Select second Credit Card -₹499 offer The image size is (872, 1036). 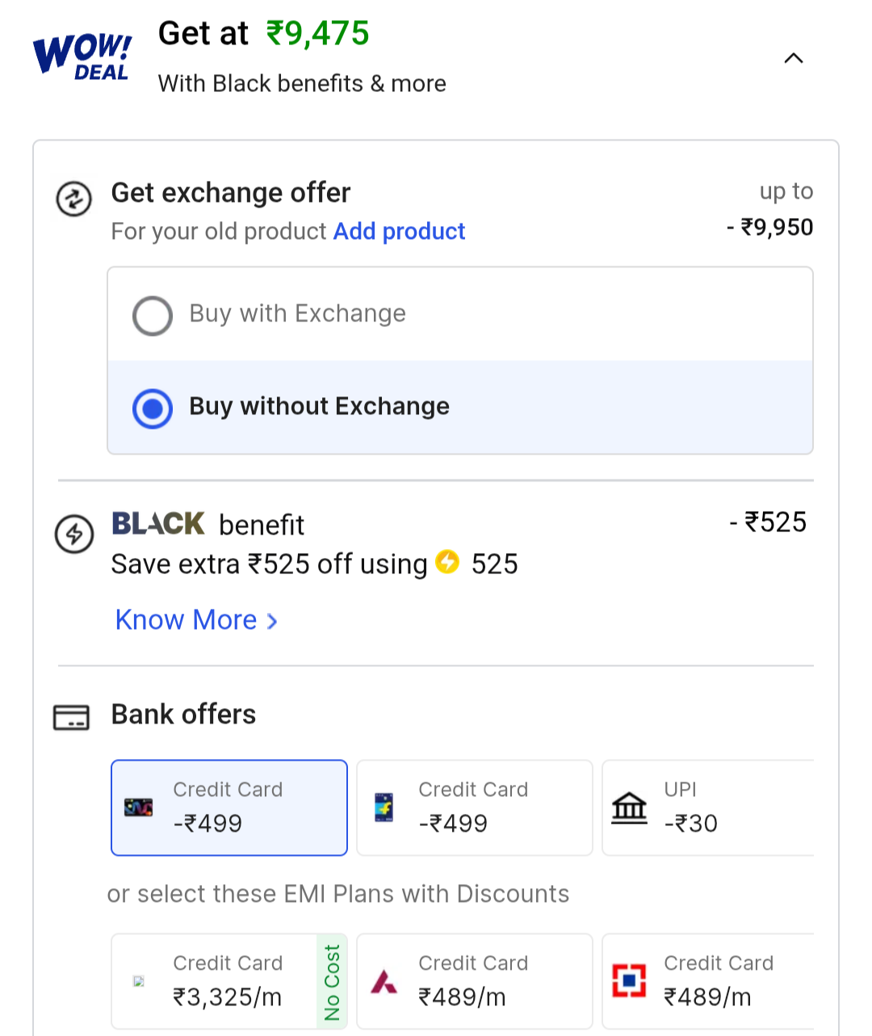click(x=475, y=807)
